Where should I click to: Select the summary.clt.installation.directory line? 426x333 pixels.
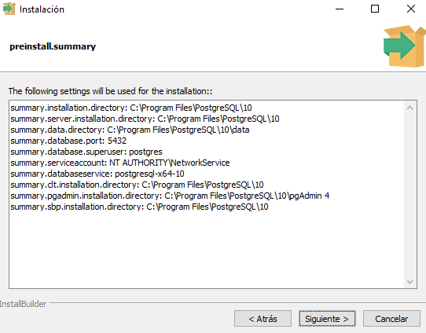(138, 185)
